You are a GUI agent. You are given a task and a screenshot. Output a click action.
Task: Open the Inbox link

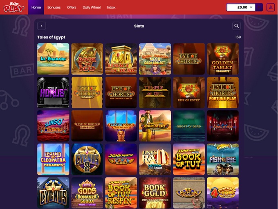[x=111, y=7]
